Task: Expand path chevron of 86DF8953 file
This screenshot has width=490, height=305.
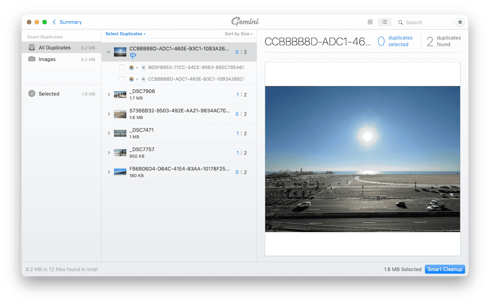Action: tap(137, 67)
